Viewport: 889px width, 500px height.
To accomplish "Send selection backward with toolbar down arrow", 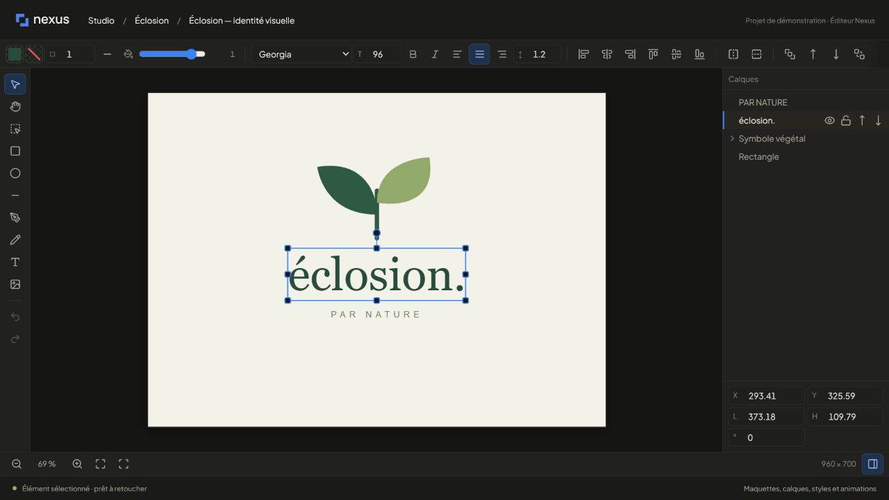I will (836, 54).
